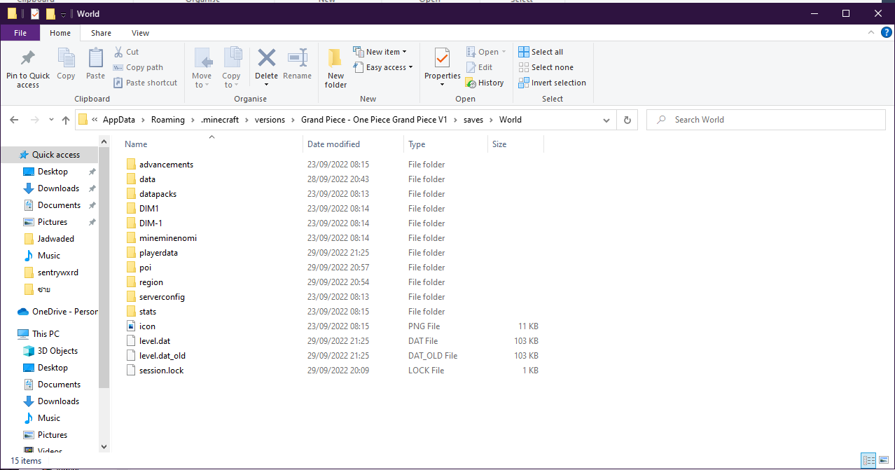Click versions in the address path
This screenshot has width=895, height=470.
click(270, 120)
